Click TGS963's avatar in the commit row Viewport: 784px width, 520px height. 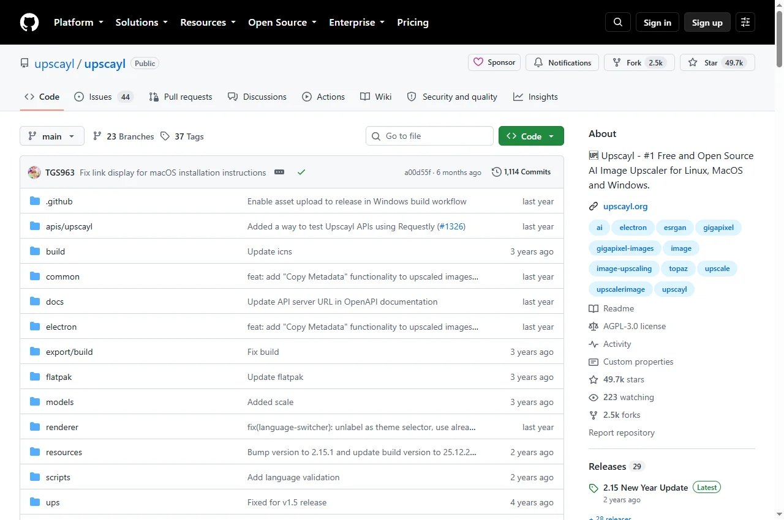pos(34,173)
